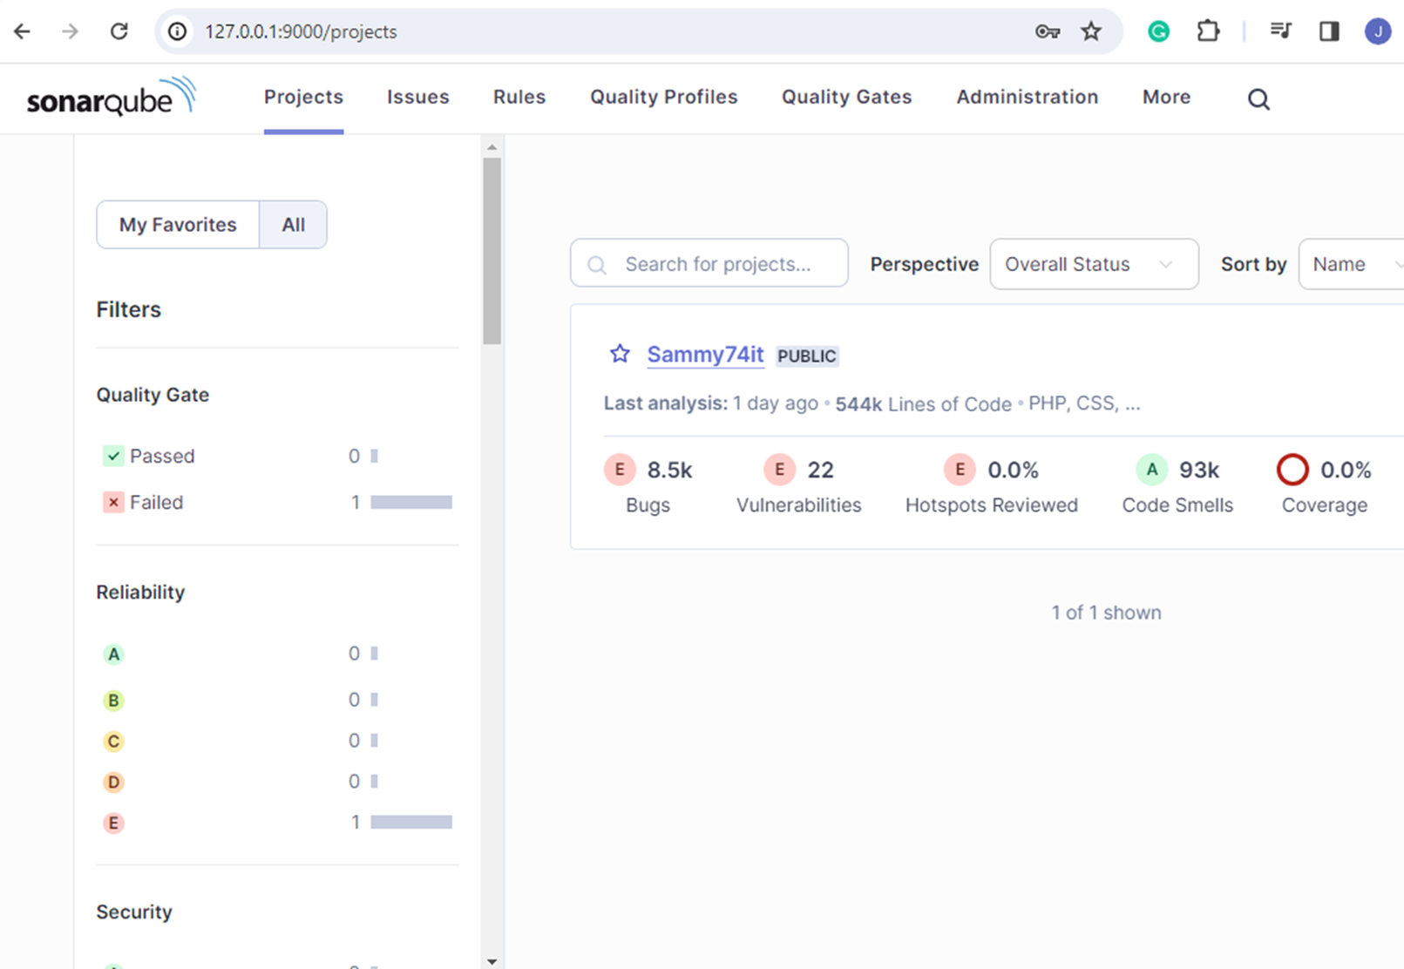This screenshot has height=969, width=1404.
Task: Filter by Failed quality gate
Action: click(x=156, y=502)
